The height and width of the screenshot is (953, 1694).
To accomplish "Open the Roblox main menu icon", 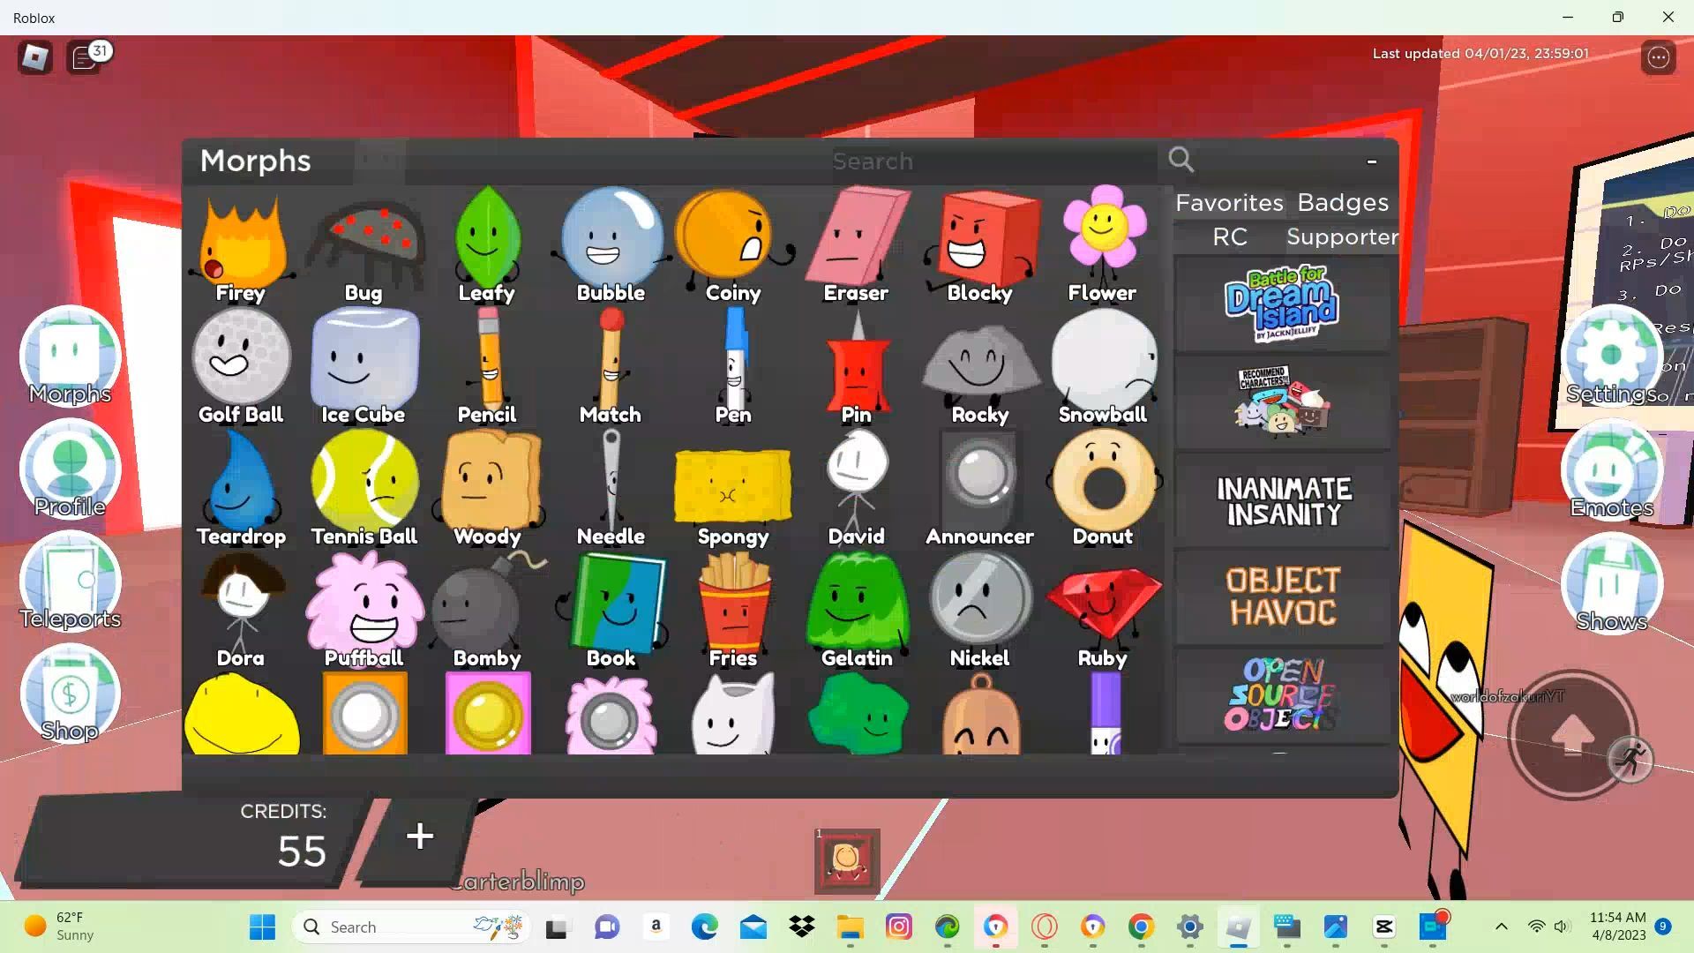I will coord(35,58).
